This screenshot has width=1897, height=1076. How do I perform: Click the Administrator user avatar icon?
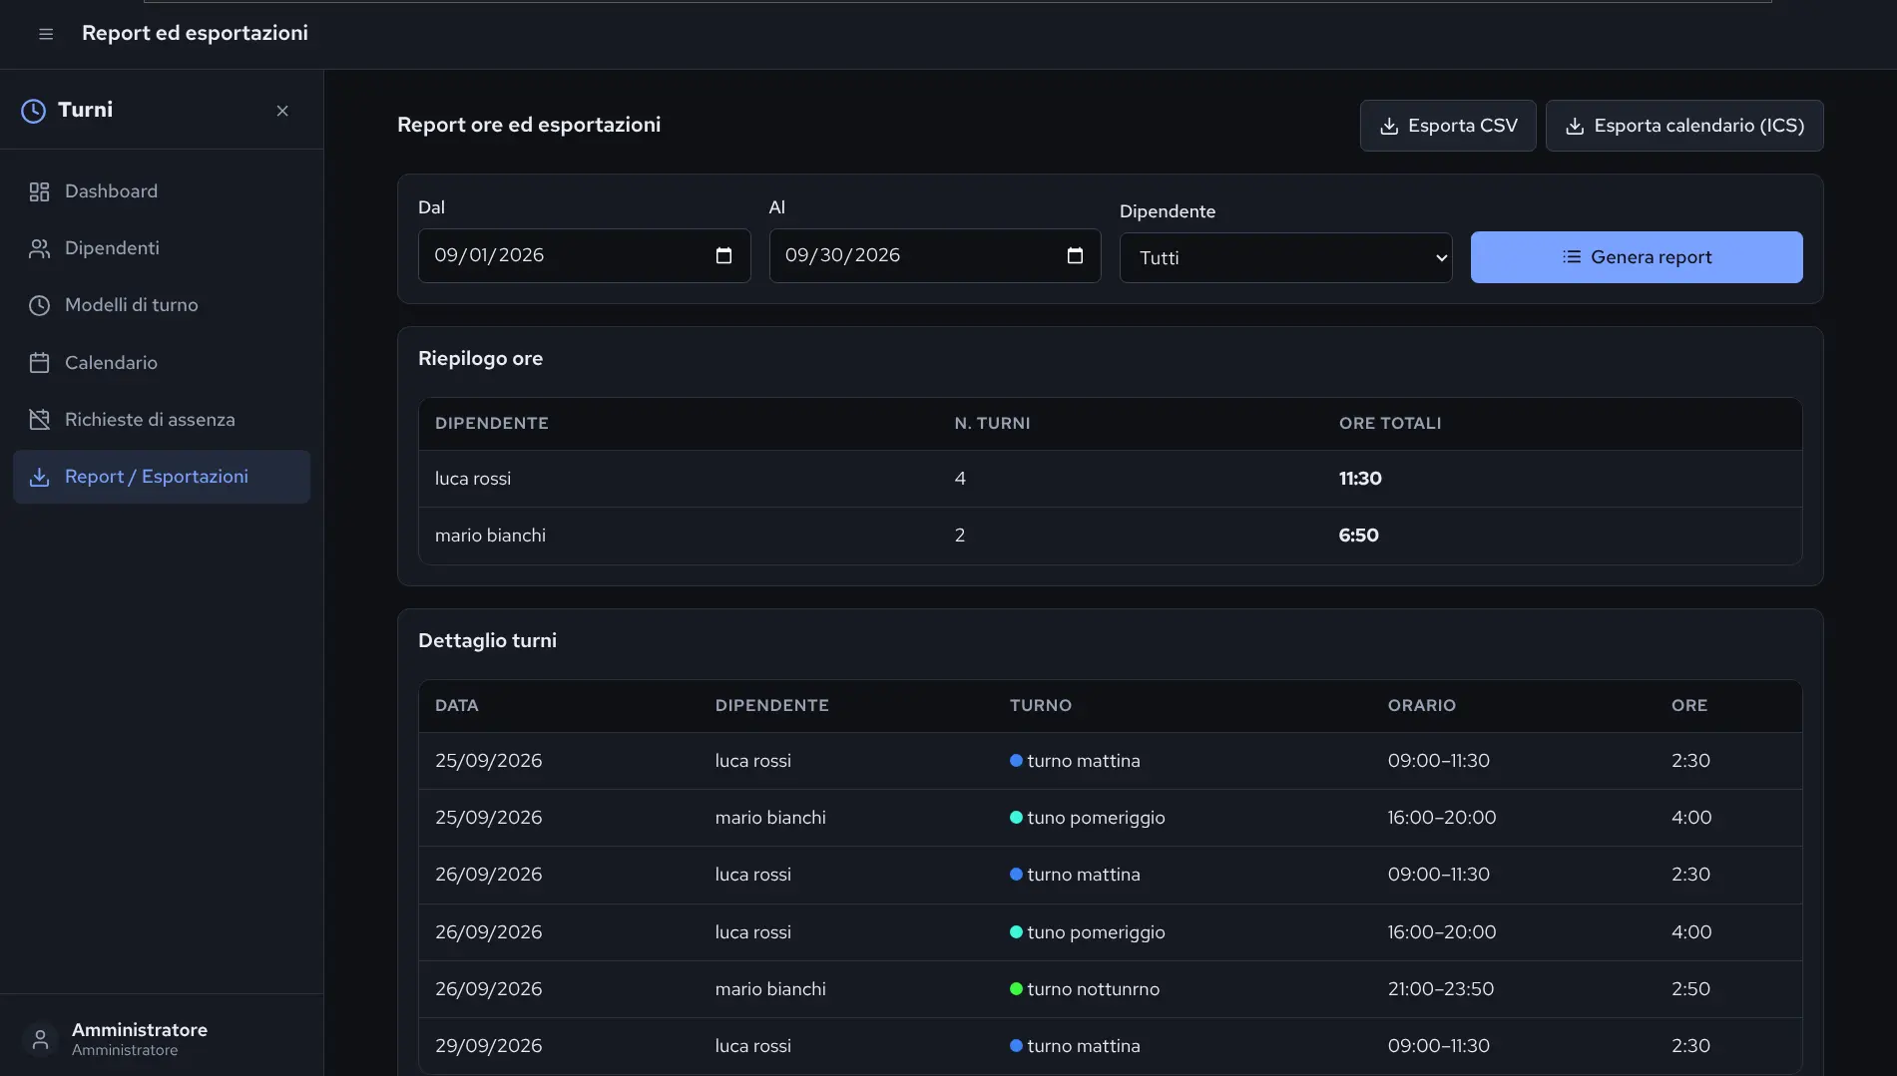pos(40,1039)
